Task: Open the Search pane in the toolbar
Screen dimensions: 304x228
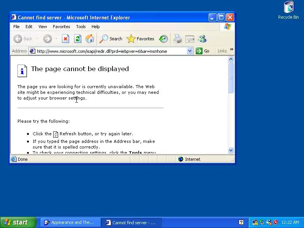Action: click(111, 39)
